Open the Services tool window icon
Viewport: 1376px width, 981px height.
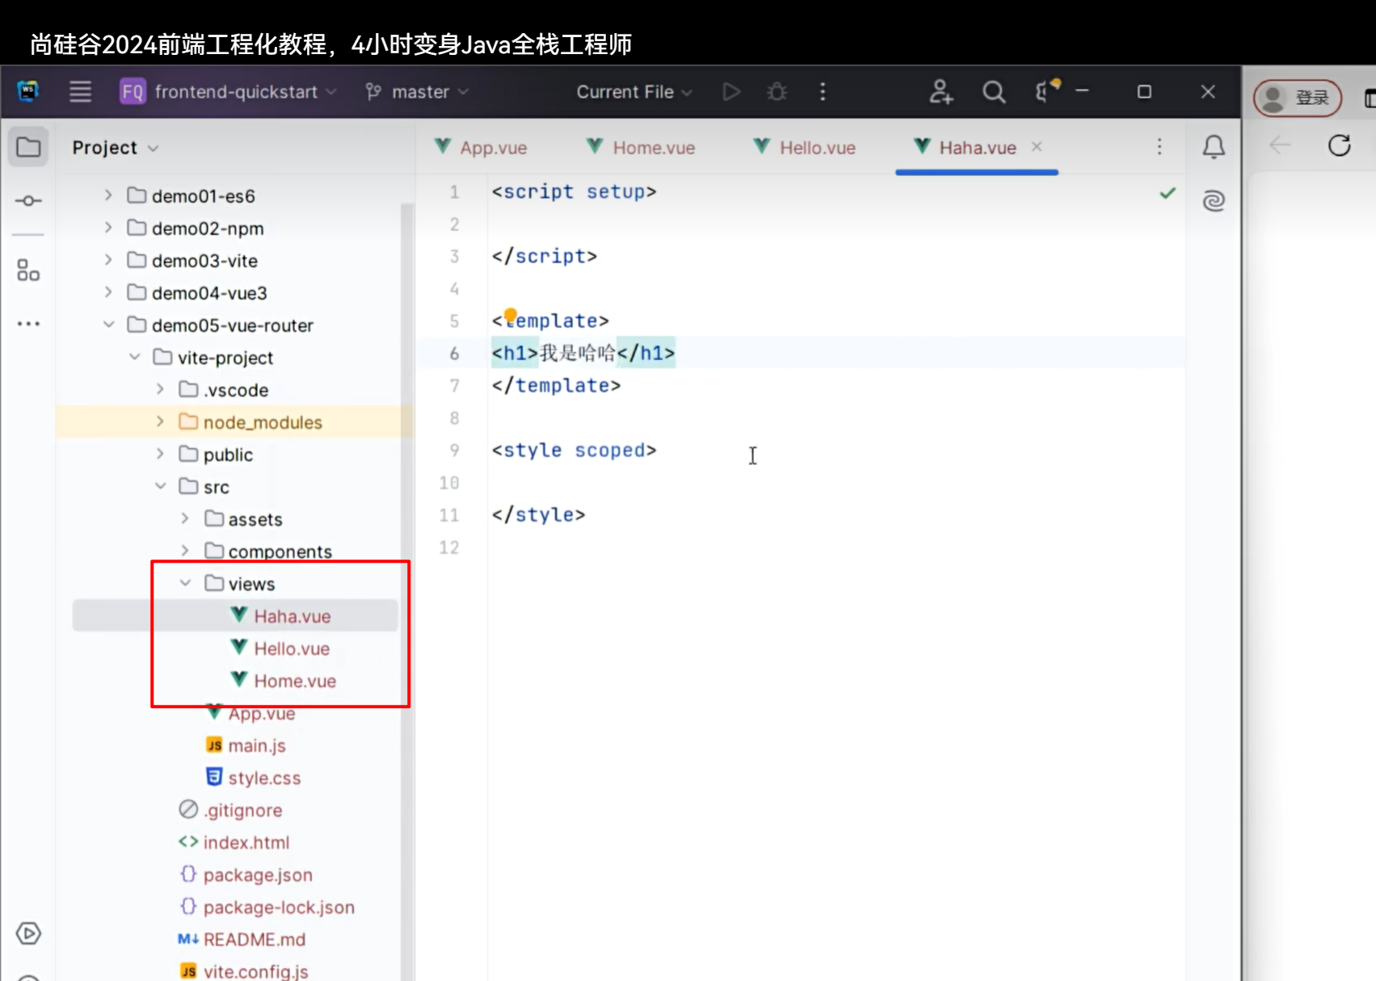pos(28,933)
